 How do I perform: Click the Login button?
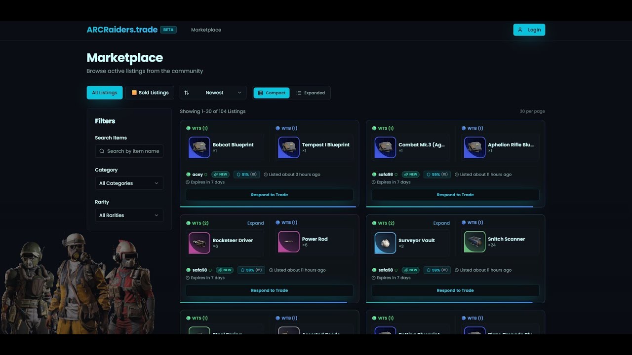coord(529,30)
